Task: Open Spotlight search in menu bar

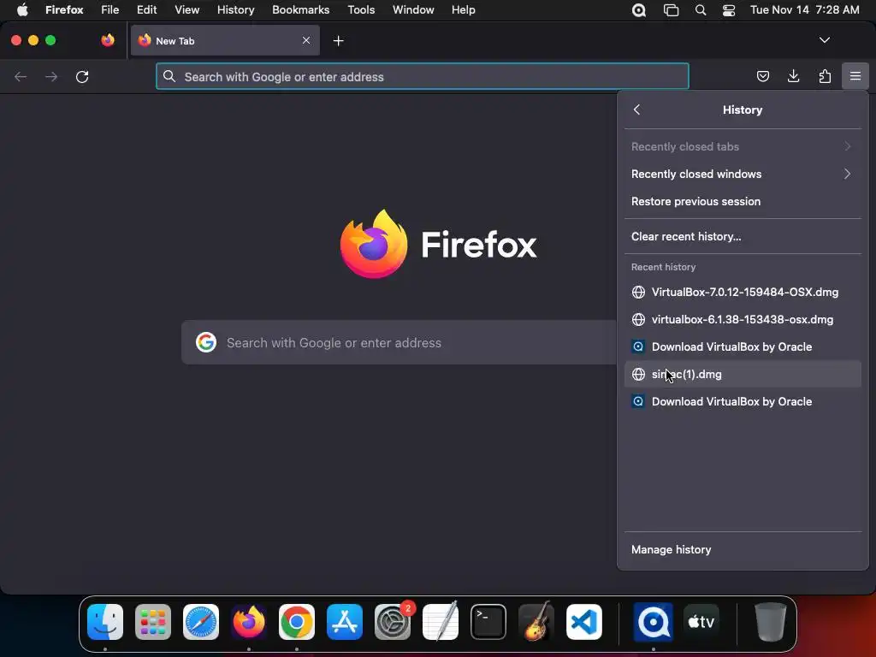Action: pyautogui.click(x=700, y=10)
